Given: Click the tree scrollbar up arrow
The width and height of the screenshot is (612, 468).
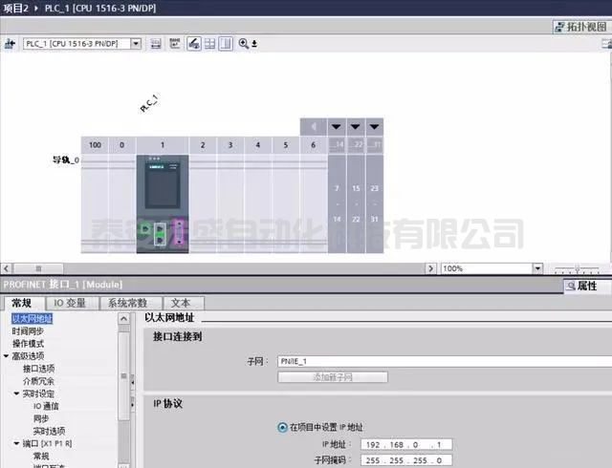Looking at the screenshot, I should point(123,319).
